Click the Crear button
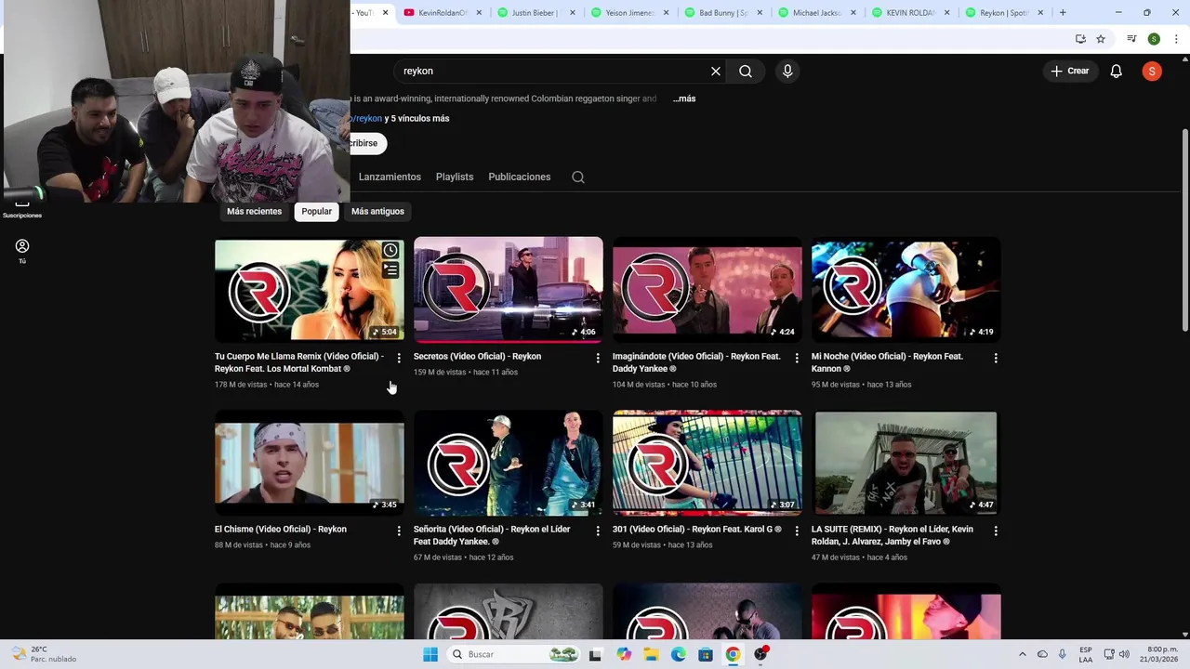Image resolution: width=1190 pixels, height=669 pixels. 1070,71
